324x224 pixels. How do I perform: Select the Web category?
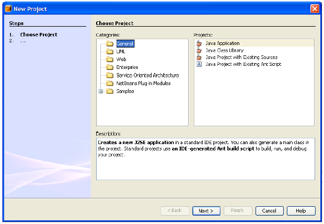pyautogui.click(x=121, y=60)
